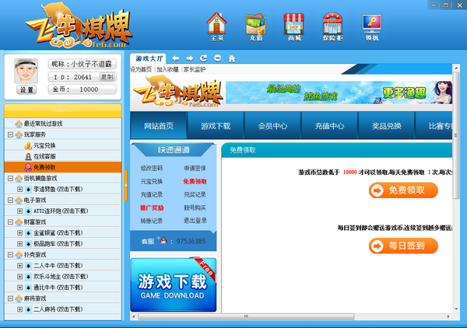467x328 pixels.
Task: Expand the plus box for 欢乐斗地主
Action: point(20,277)
